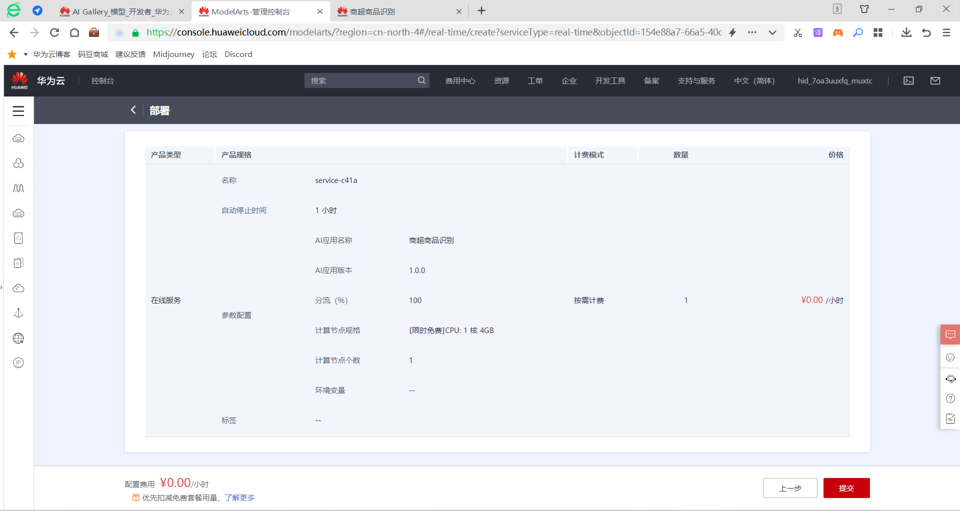Click the 在线服务 product type cell
Screen dimensions: 960x511
(x=166, y=300)
